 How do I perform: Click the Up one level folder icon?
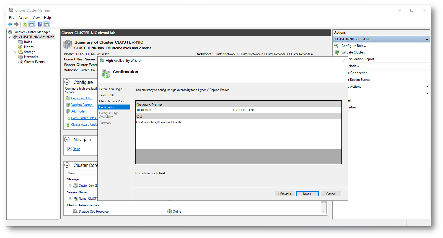coord(25,24)
